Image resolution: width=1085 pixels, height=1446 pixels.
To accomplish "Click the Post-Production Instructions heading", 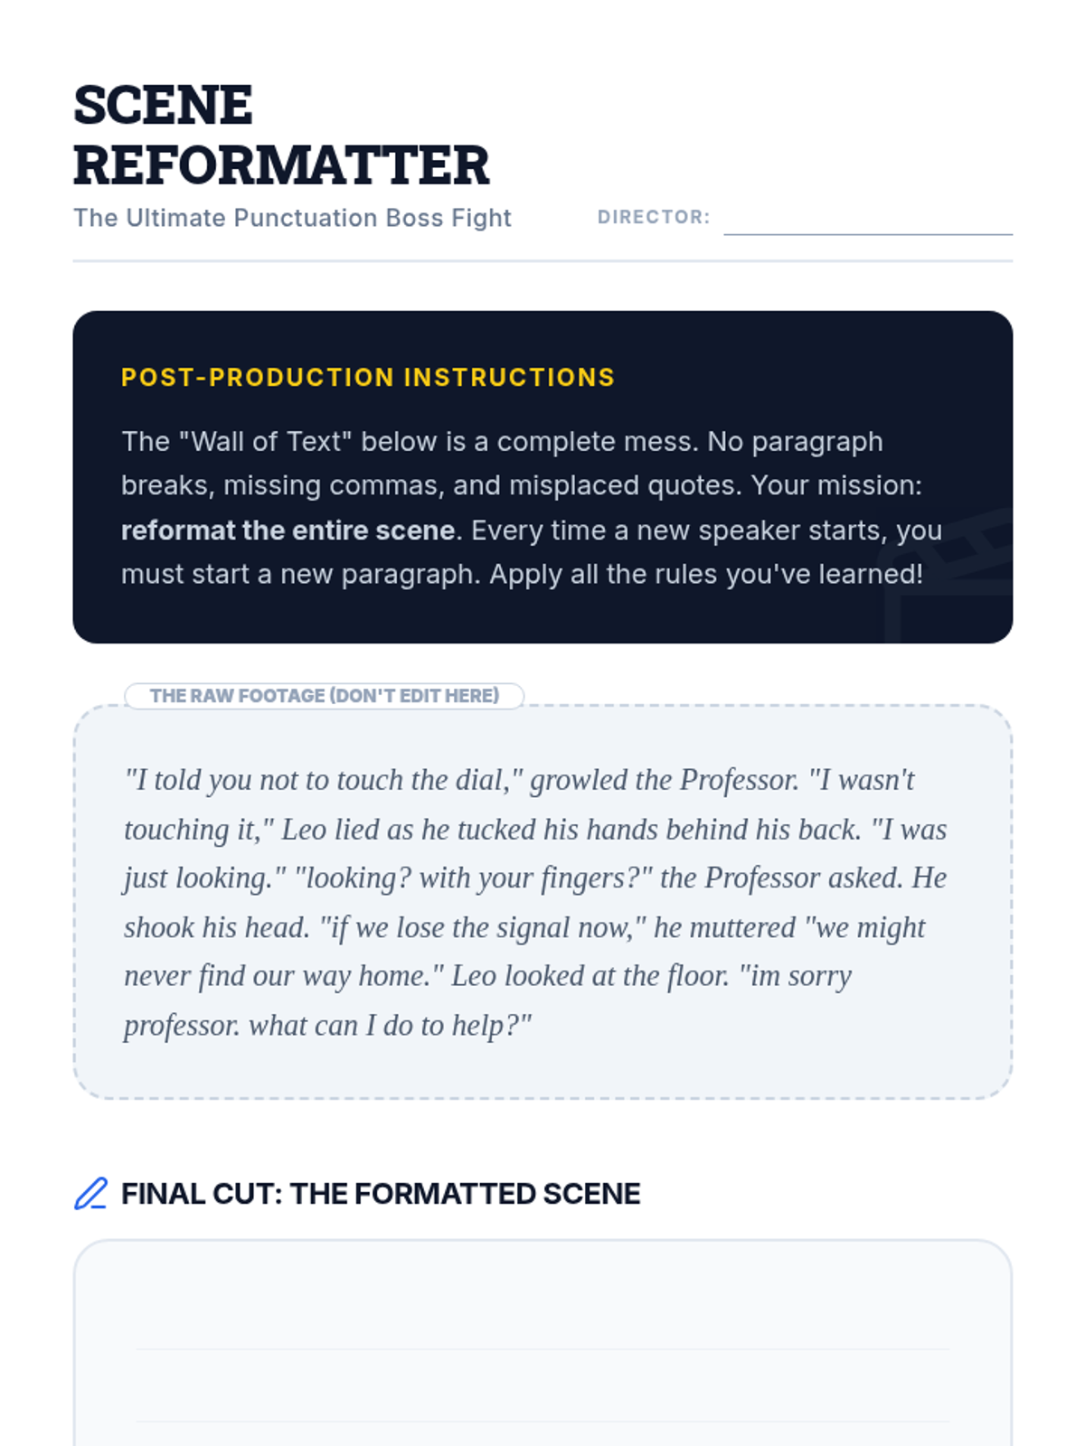I will [x=368, y=377].
